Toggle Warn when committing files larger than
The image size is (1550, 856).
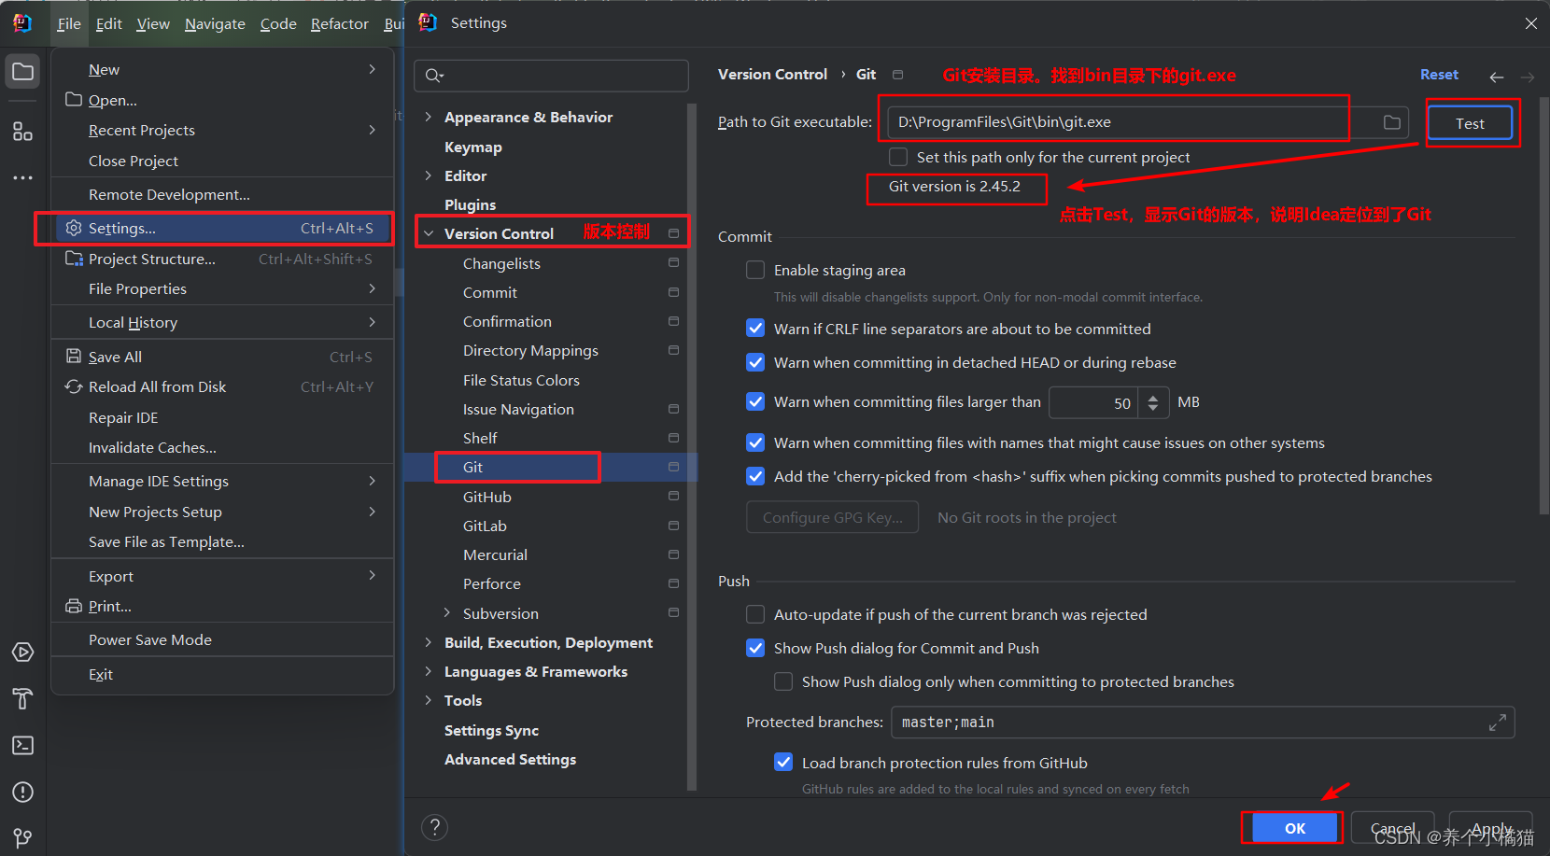755,401
